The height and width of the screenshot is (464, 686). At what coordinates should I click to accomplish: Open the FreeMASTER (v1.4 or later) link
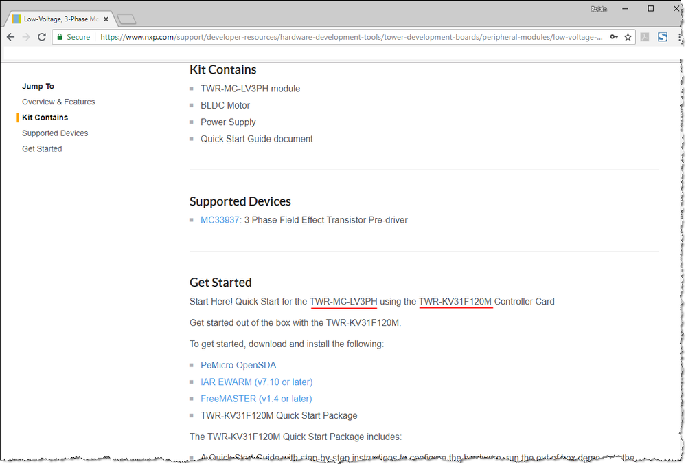[x=256, y=399]
